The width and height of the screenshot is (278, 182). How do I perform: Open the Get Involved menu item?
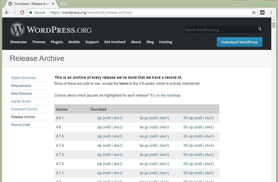(x=115, y=42)
